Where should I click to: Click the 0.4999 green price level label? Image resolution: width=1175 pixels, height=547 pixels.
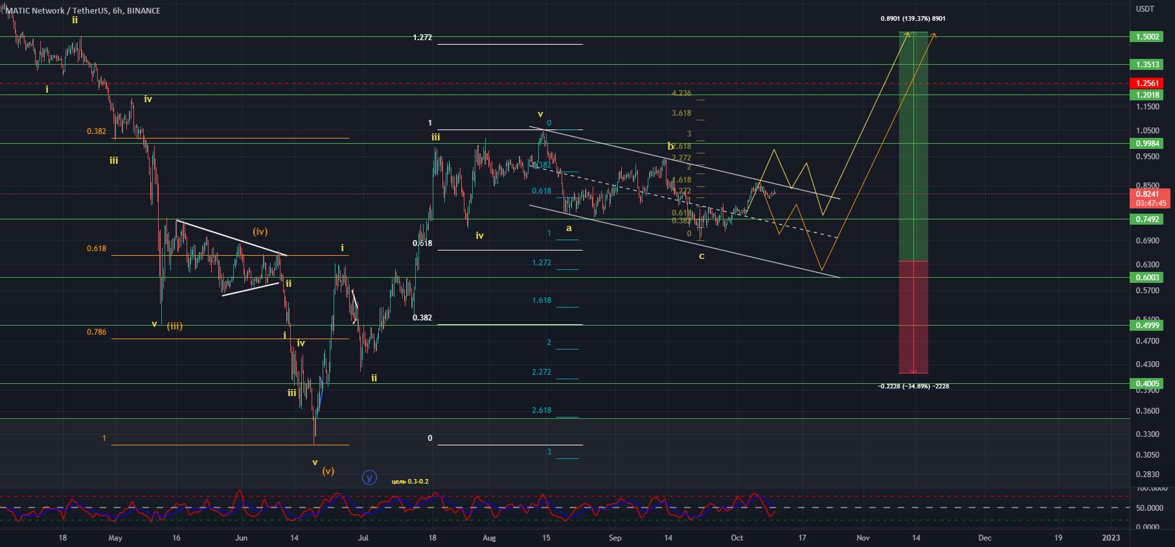tap(1148, 326)
